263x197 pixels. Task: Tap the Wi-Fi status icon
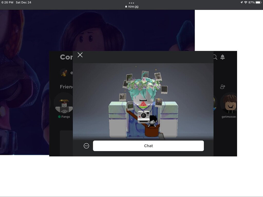[246, 2]
